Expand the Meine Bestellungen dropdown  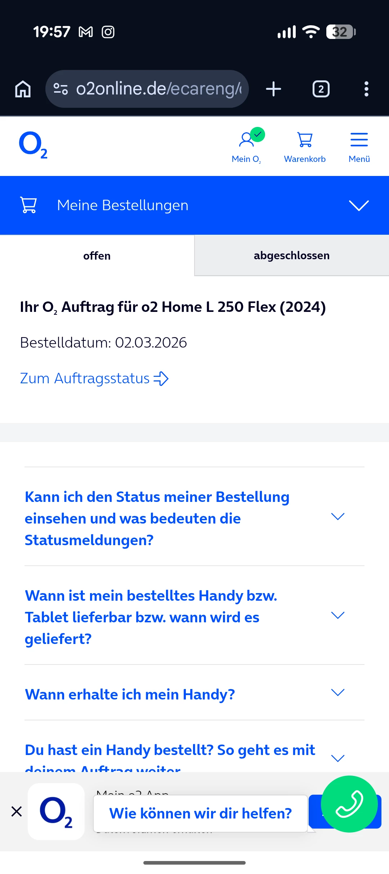pos(359,205)
